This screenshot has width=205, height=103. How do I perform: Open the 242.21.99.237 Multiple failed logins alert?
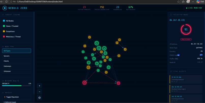point(186,89)
